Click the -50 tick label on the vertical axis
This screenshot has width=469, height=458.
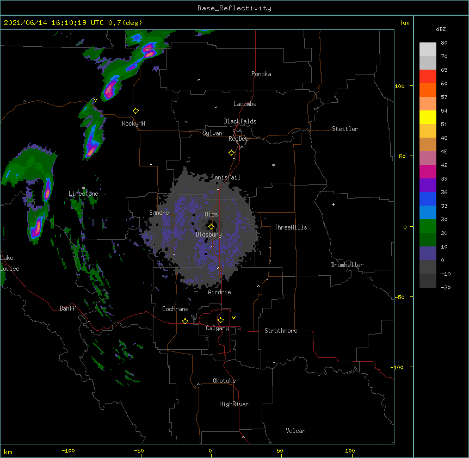(399, 297)
